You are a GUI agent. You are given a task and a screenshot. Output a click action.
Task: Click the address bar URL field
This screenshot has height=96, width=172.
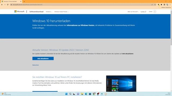[x=81, y=5]
